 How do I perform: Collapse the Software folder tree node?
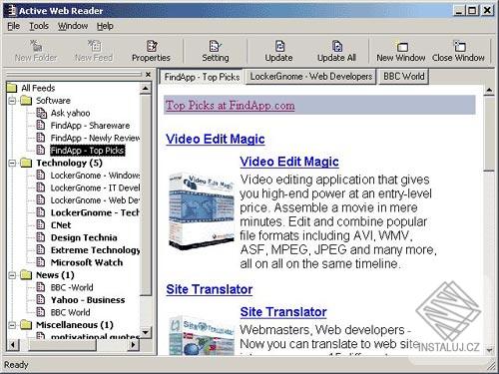click(x=12, y=101)
